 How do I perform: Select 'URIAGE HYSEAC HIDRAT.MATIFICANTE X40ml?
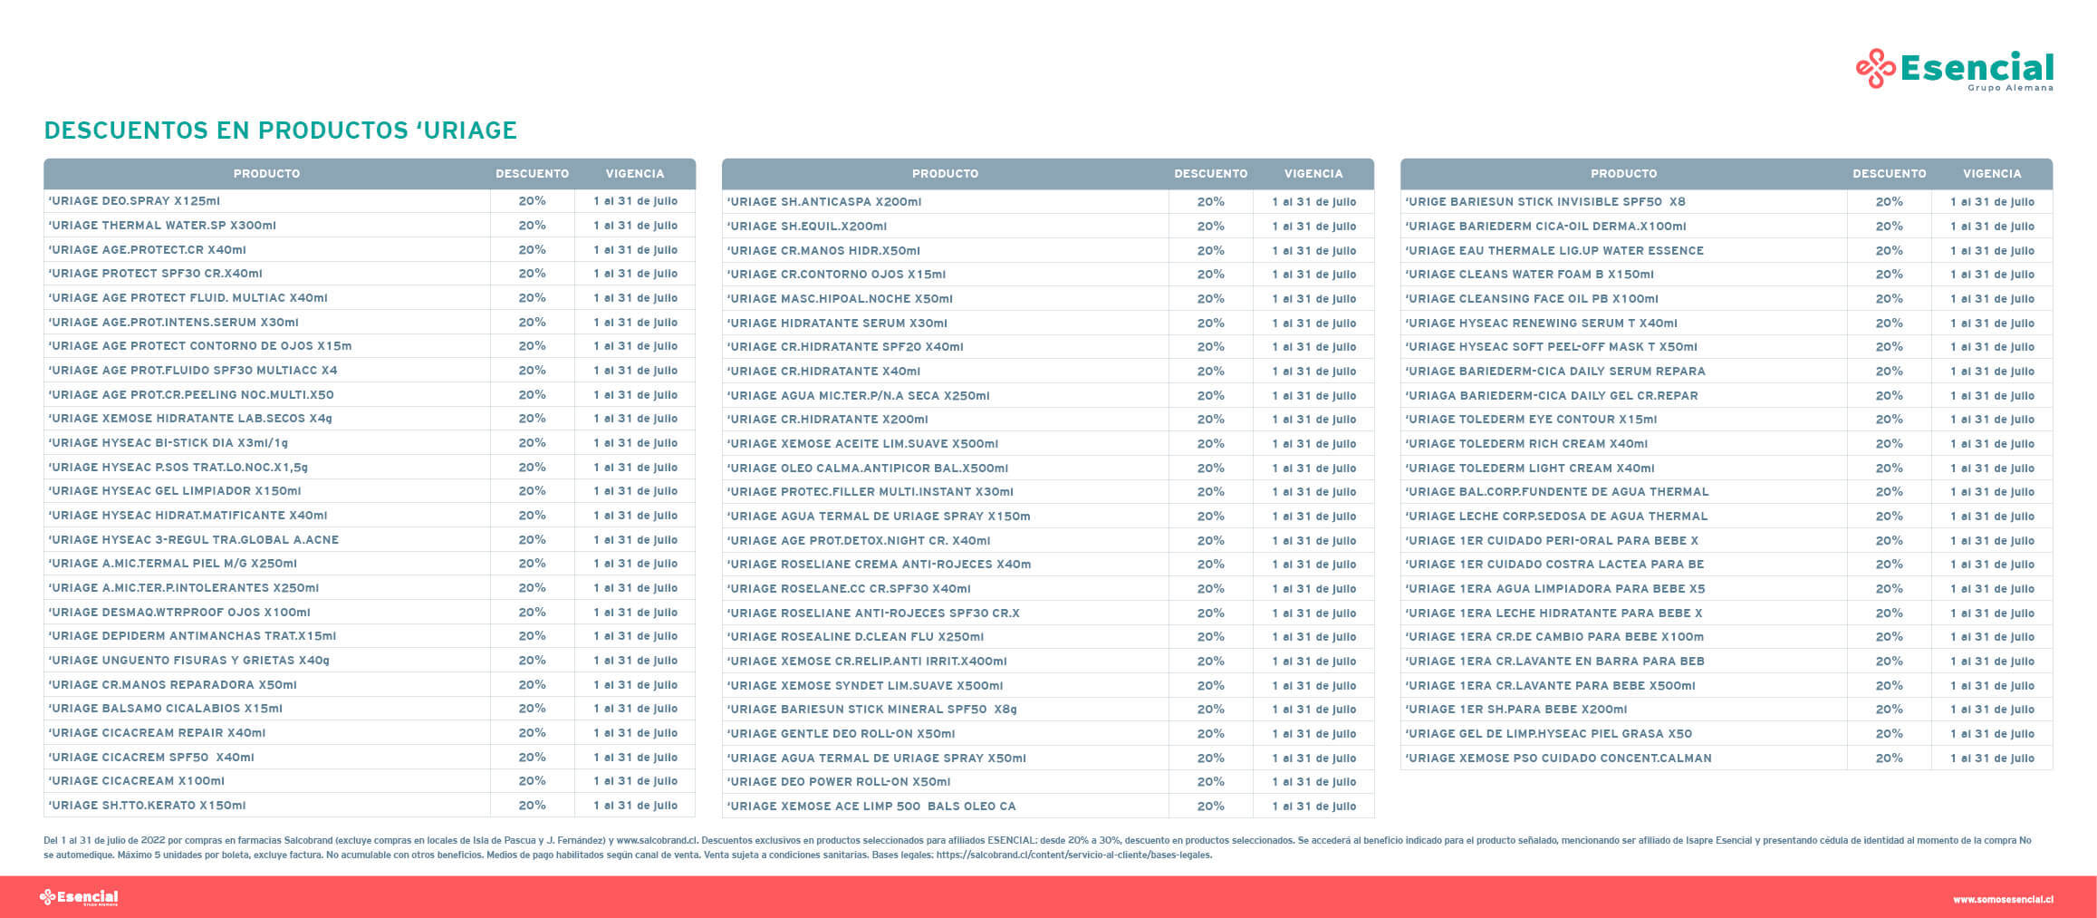[x=370, y=516]
